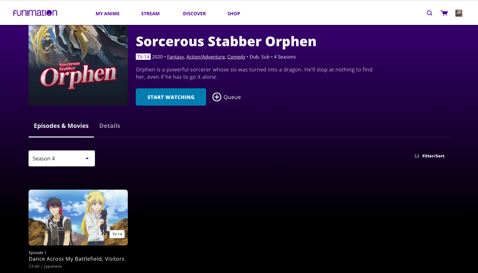478x273 pixels.
Task: Click the Filter/Sort icon
Action: (417, 156)
